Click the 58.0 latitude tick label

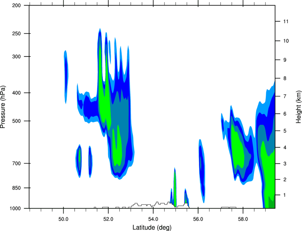(243, 219)
